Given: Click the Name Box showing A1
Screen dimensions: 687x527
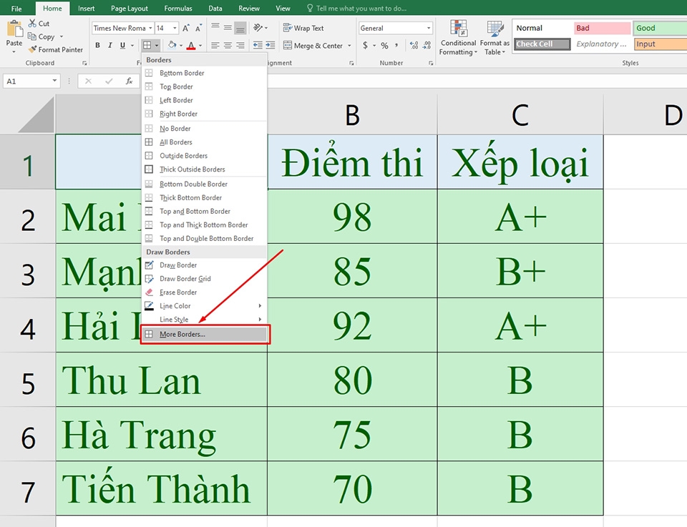Looking at the screenshot, I should [x=31, y=81].
